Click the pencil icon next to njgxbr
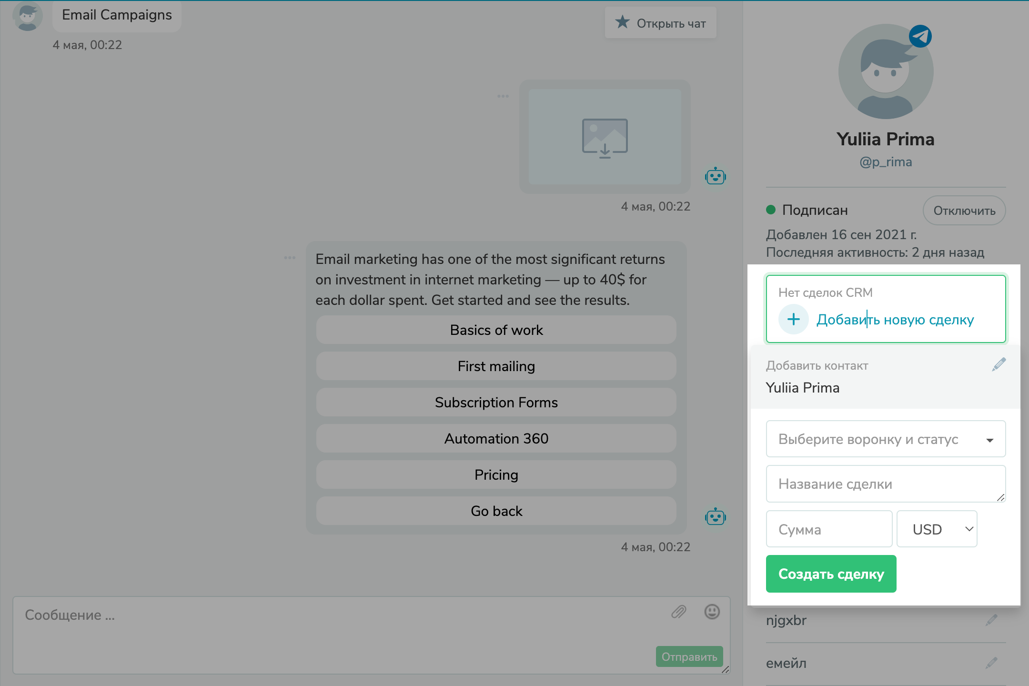Viewport: 1029px width, 686px height. (991, 619)
